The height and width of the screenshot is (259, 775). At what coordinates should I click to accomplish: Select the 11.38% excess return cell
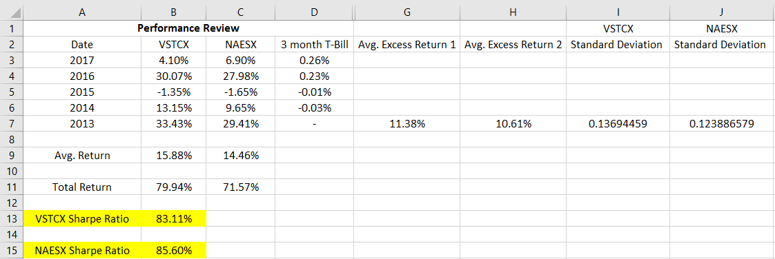click(406, 124)
